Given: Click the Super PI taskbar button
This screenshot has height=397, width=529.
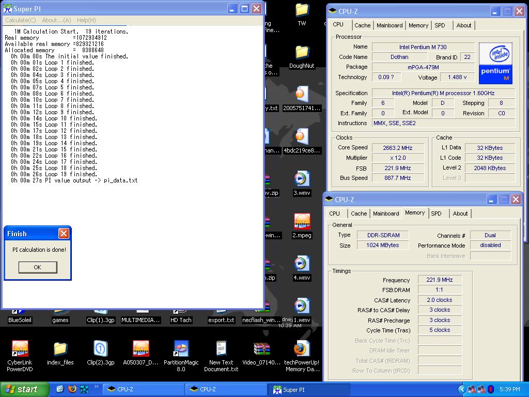Looking at the screenshot, I should (309, 390).
